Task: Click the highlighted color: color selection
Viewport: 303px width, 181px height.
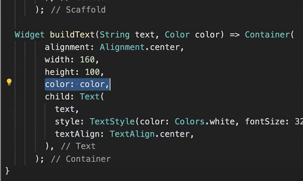Action: (x=77, y=85)
